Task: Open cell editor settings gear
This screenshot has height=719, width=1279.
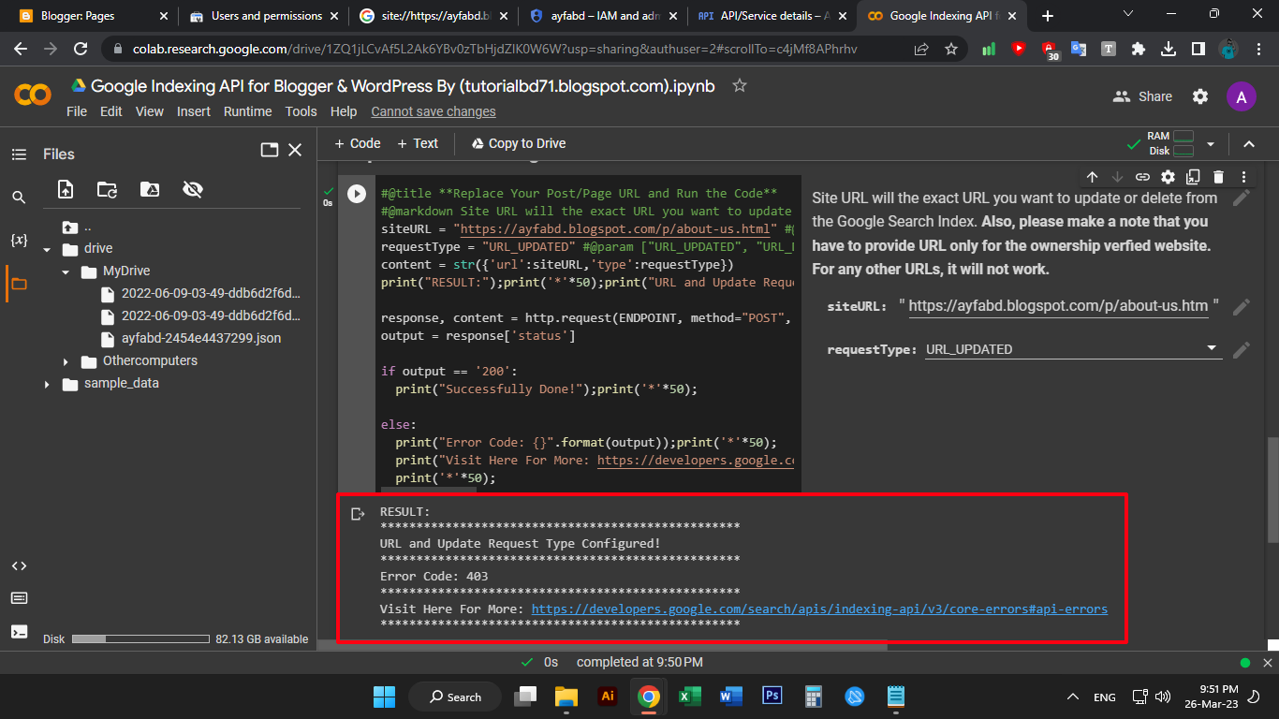Action: coord(1168,177)
